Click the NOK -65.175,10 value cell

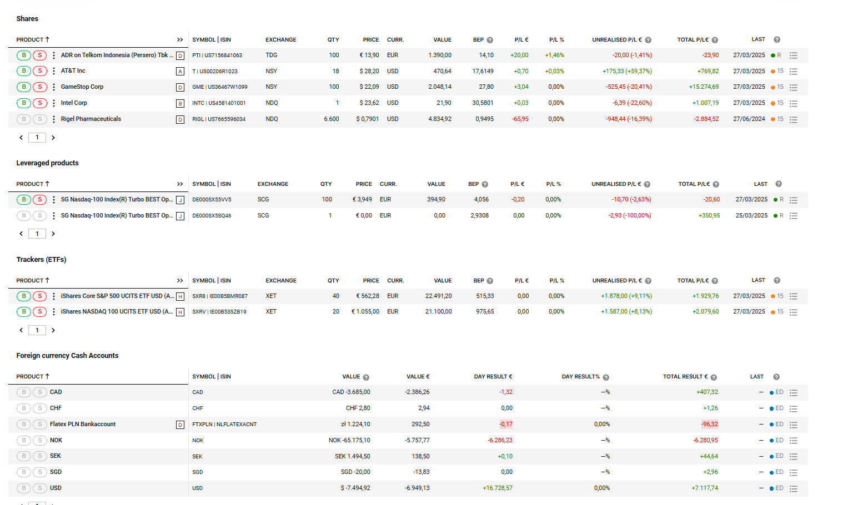pyautogui.click(x=349, y=441)
